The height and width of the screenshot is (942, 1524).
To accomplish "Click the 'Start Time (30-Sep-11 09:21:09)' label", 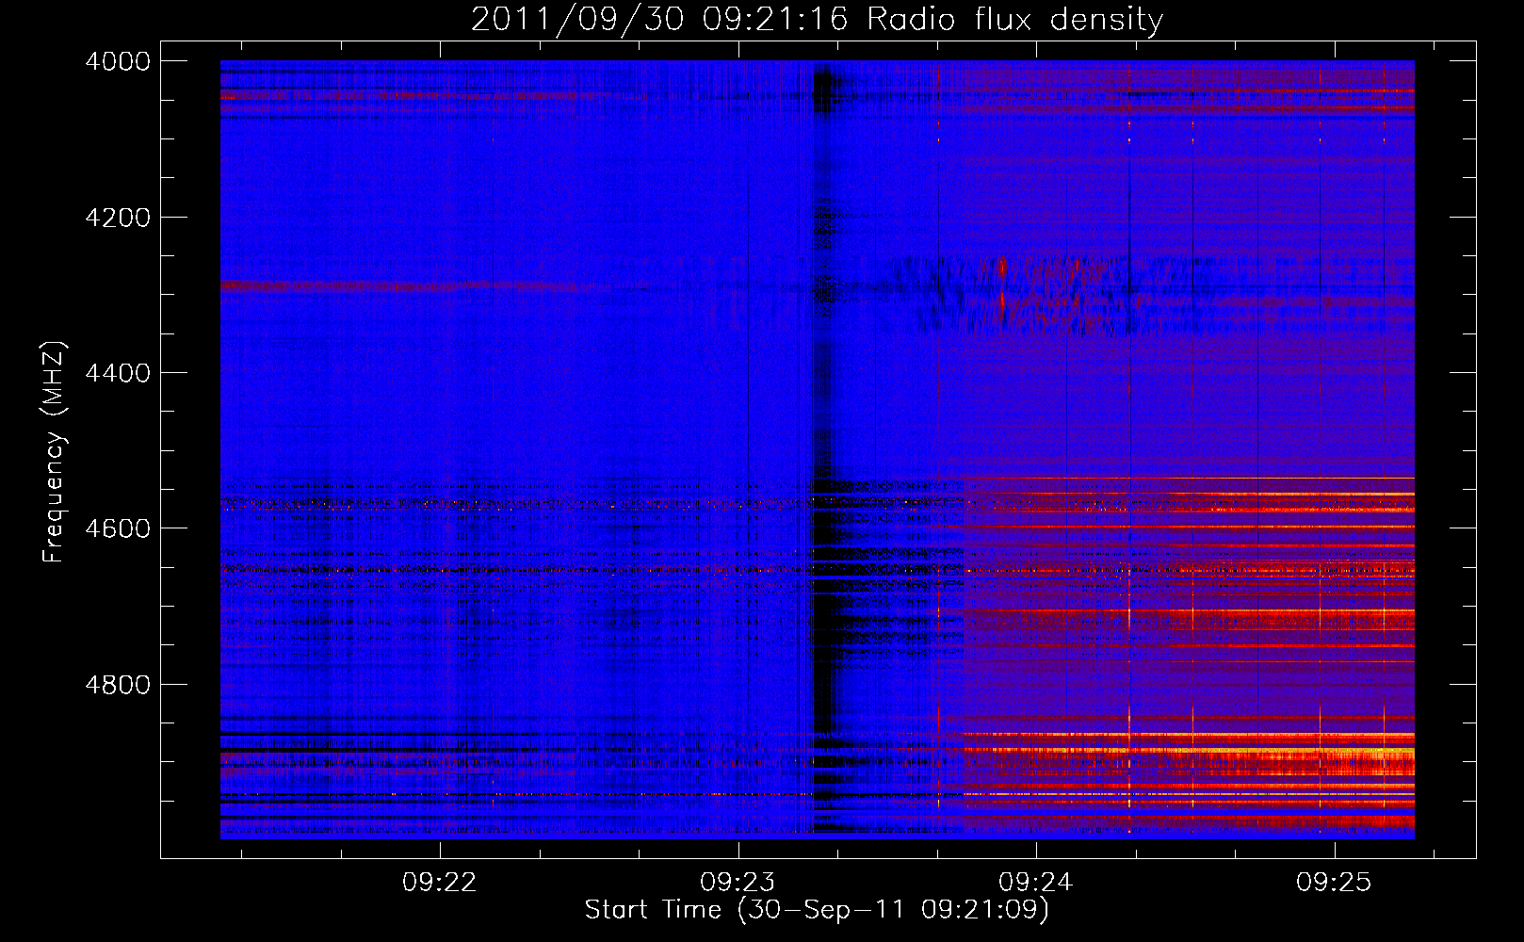I will pyautogui.click(x=817, y=910).
